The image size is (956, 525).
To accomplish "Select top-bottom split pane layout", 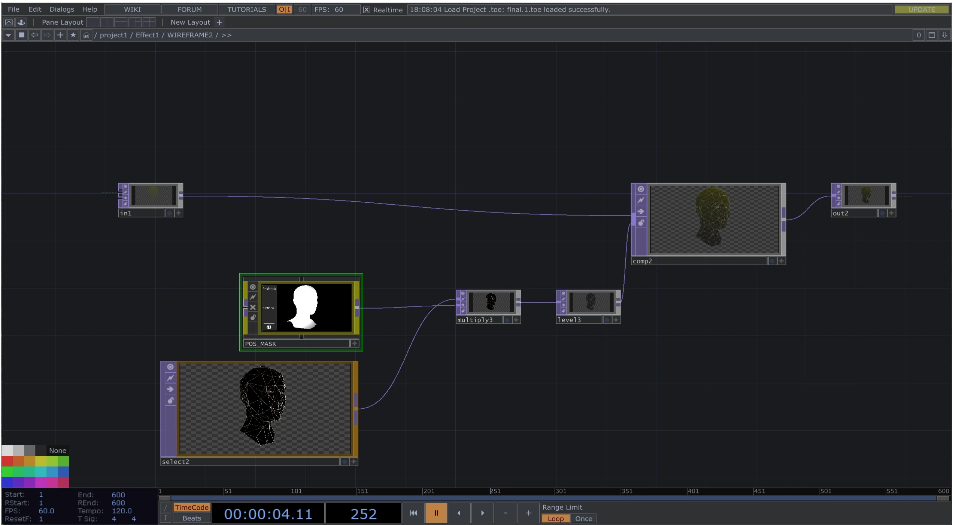I will [x=121, y=22].
